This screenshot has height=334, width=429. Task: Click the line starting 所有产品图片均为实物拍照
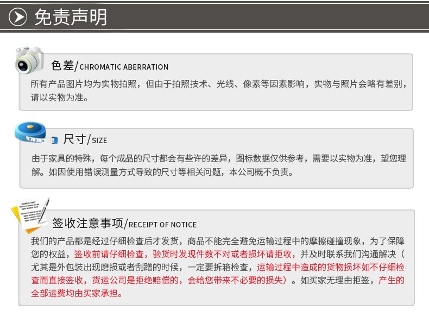click(219, 84)
